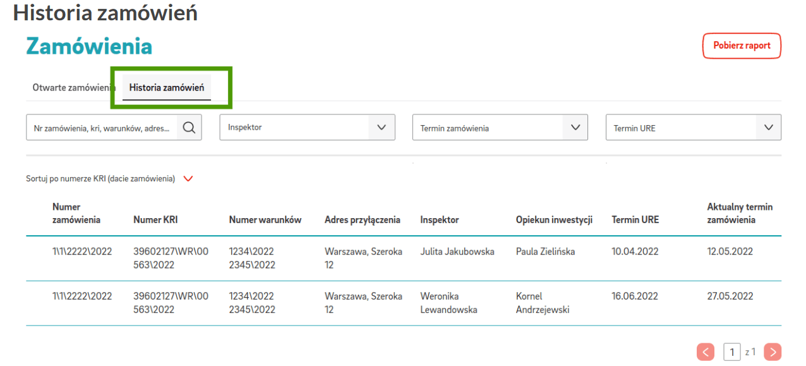Screen dimensions: 806x366
Task: Switch to Otwarte zamówienia tab
Action: point(72,87)
